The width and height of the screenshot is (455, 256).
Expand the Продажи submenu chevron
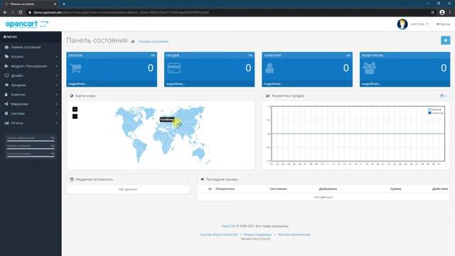(57, 85)
